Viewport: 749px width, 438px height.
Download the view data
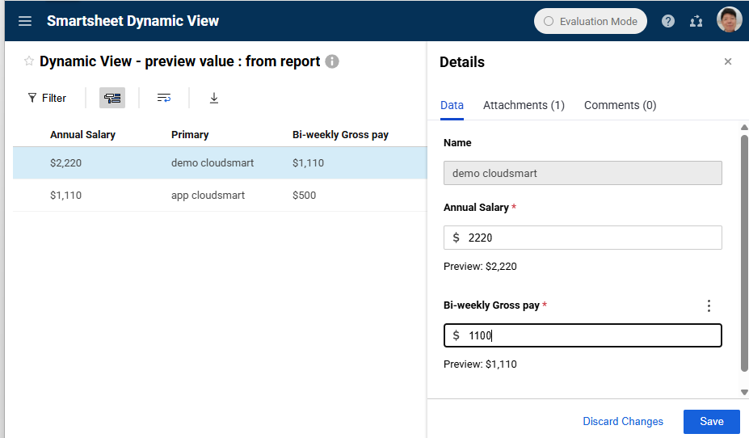tap(214, 98)
